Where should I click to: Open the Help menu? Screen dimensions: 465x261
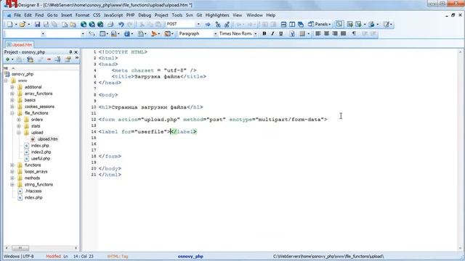point(270,15)
